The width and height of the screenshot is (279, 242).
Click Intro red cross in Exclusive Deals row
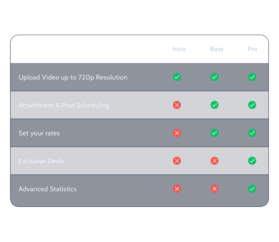coord(177,161)
